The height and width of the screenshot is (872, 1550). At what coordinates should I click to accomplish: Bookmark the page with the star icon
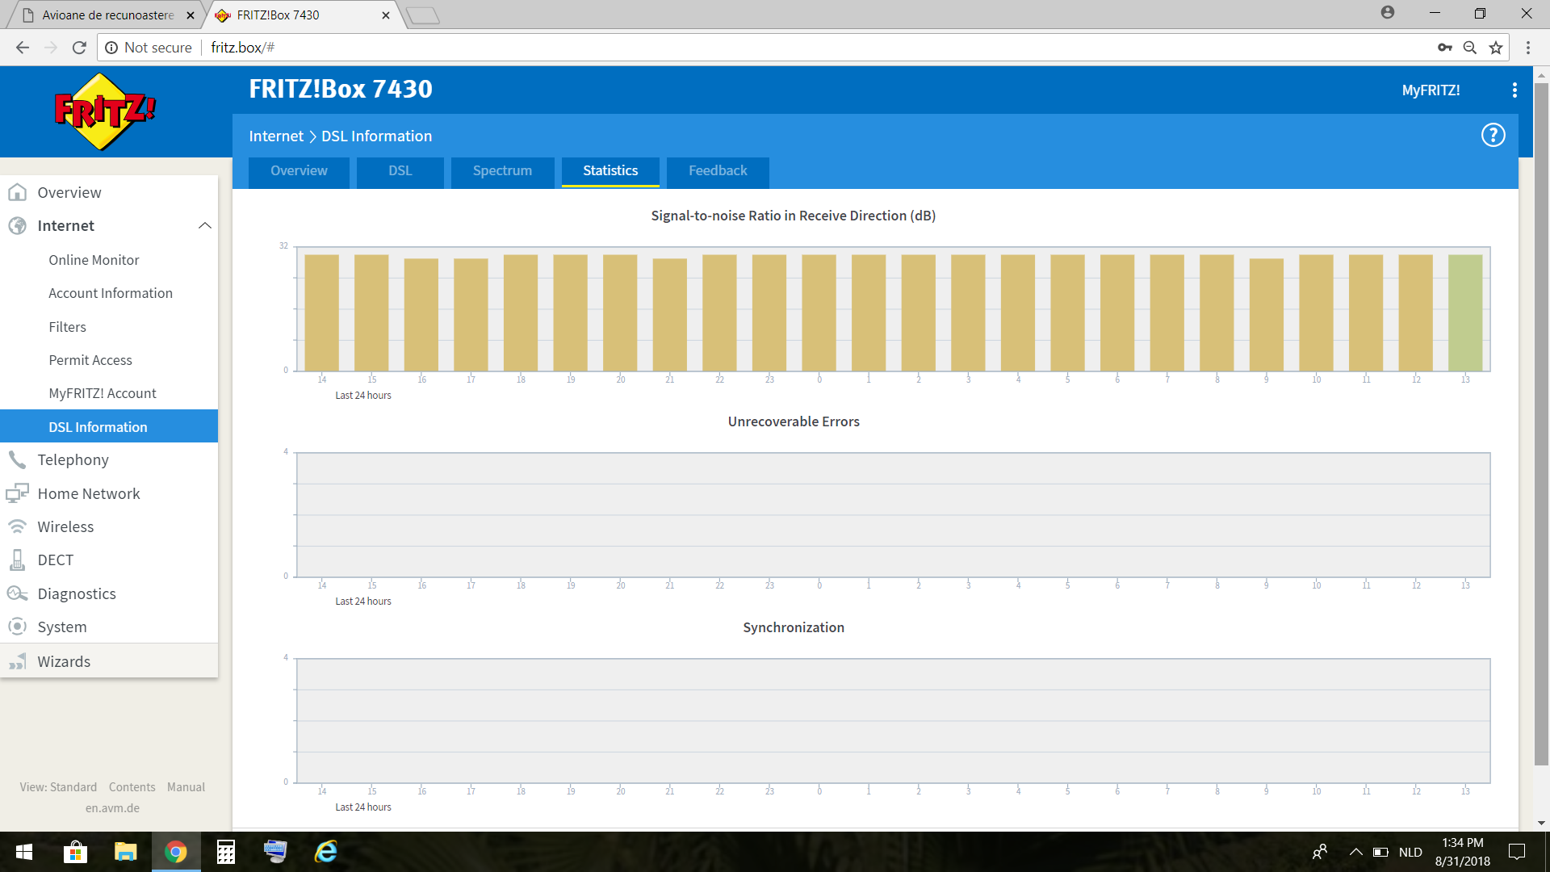(x=1496, y=48)
